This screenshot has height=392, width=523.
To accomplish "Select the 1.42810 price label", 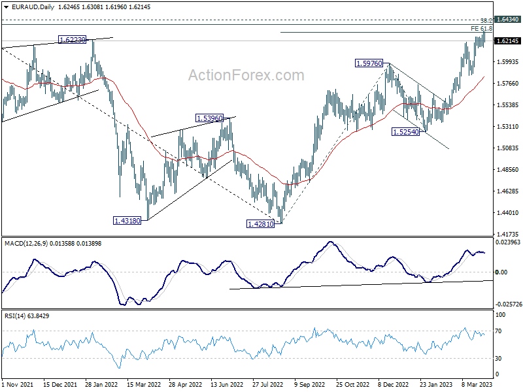I will 260,224.
